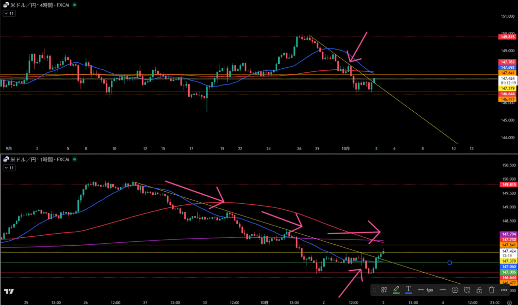Delete the drawing with trash icon
The height and width of the screenshot is (305, 518).
coord(491,290)
